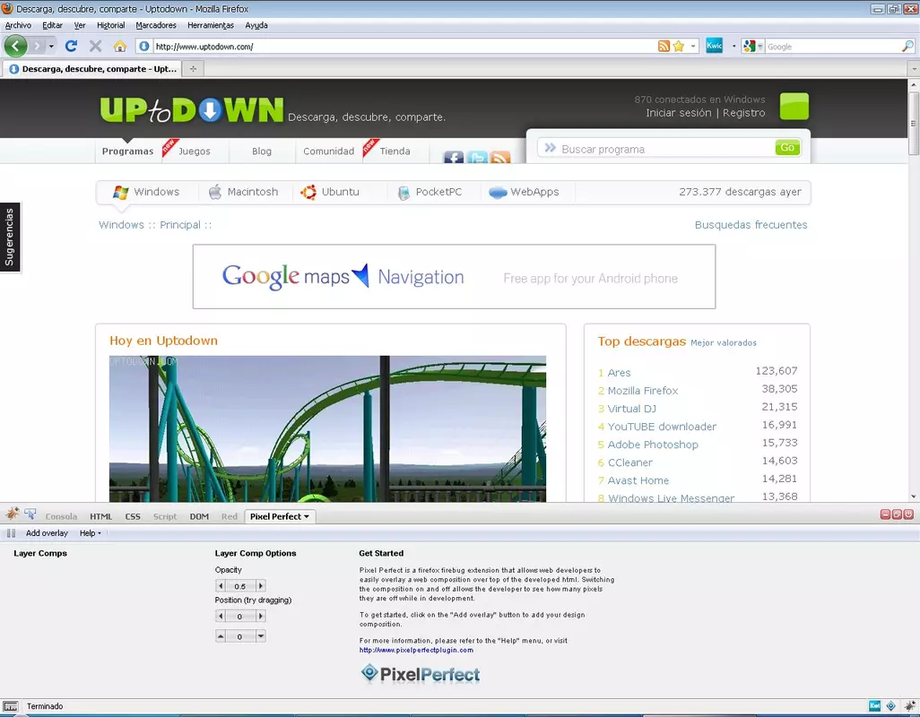Image resolution: width=920 pixels, height=717 pixels.
Task: Switch to the DOM Firebug tab
Action: [199, 516]
